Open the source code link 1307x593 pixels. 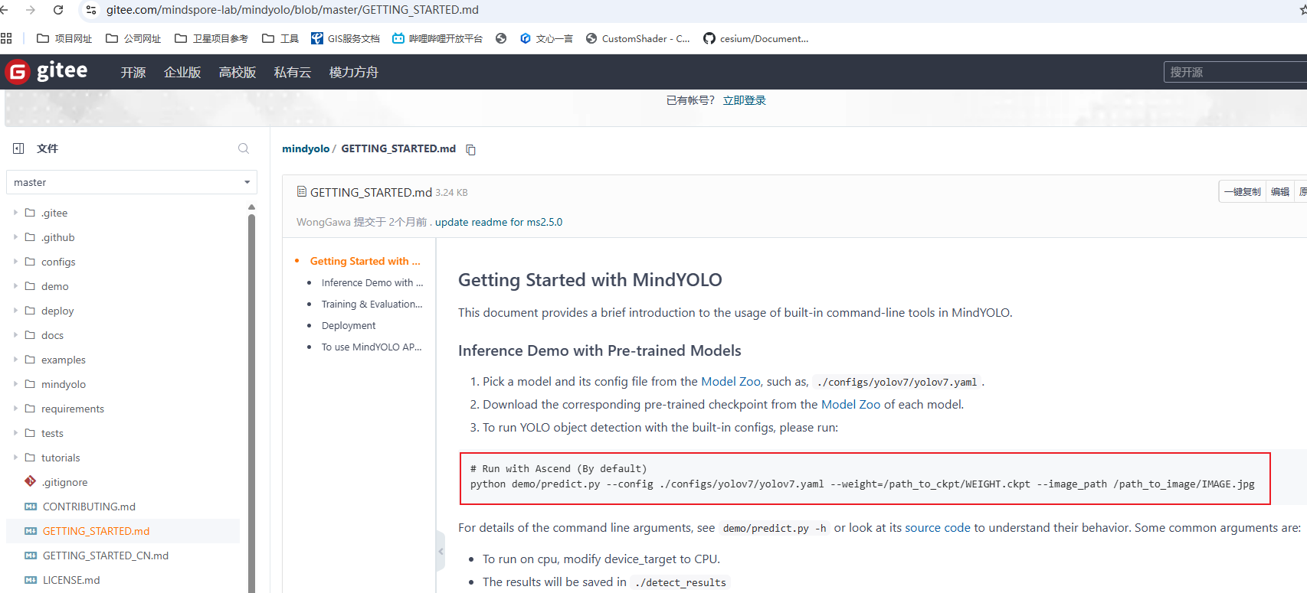(x=938, y=527)
